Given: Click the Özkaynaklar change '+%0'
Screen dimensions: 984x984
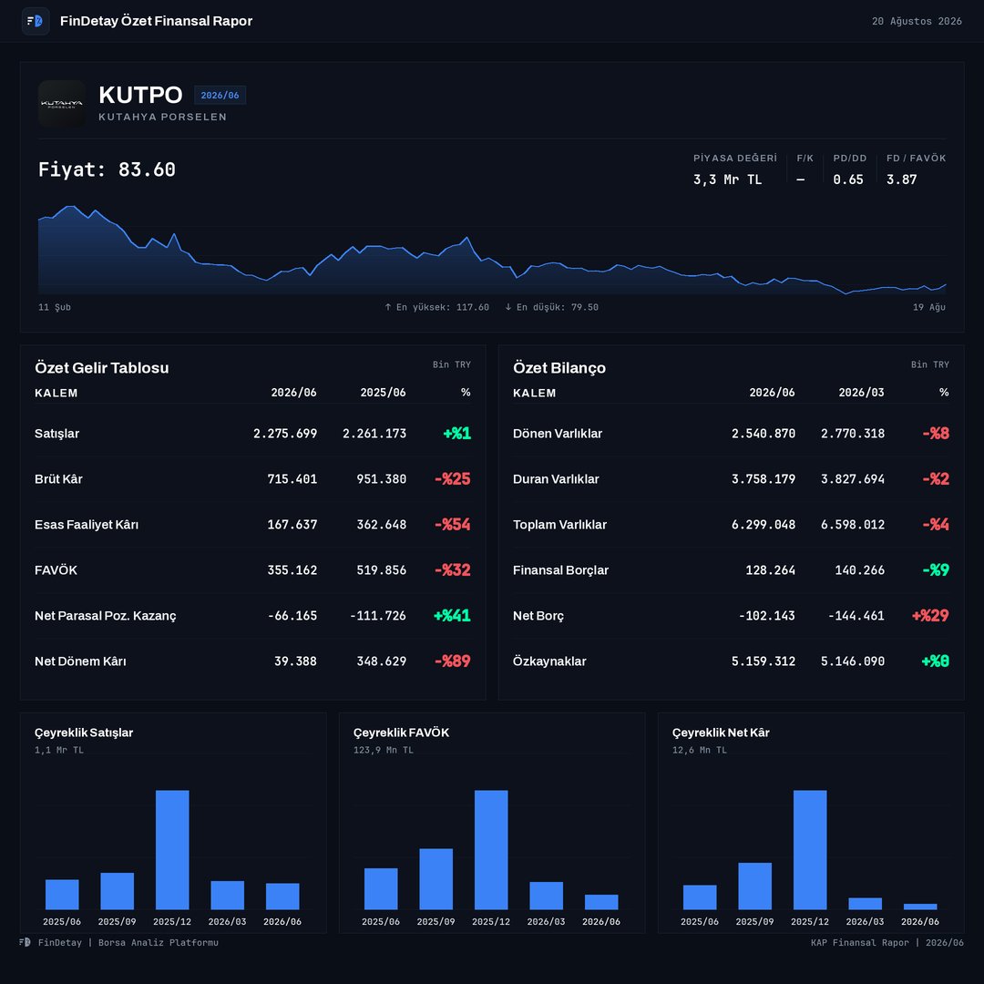Looking at the screenshot, I should click(935, 661).
